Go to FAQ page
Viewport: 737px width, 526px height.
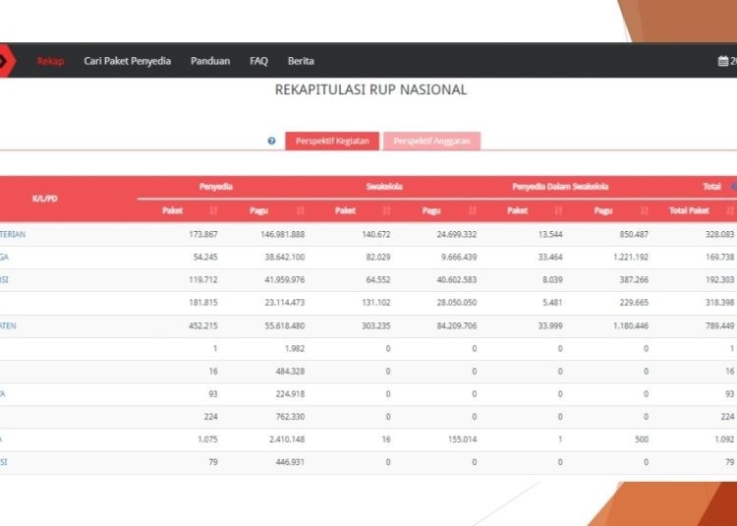coord(258,61)
